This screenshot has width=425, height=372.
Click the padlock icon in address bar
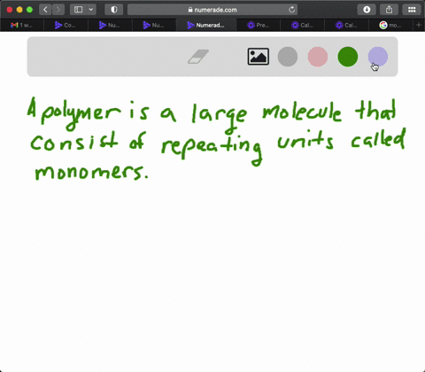point(190,10)
